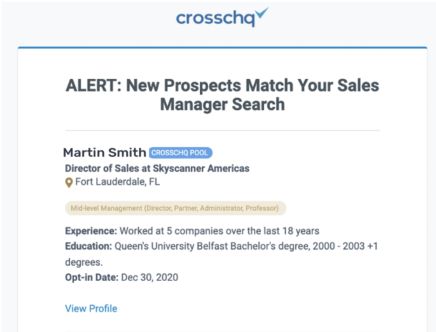Click the location pin icon
436x332 pixels.
68,183
